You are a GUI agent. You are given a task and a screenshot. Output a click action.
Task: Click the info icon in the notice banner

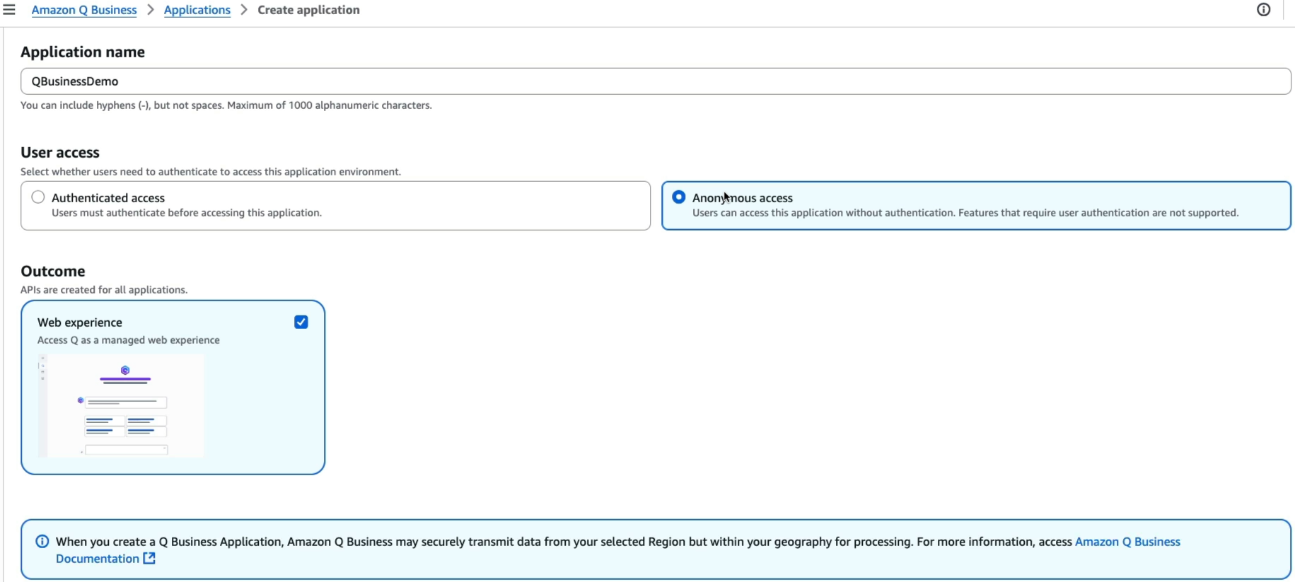pyautogui.click(x=42, y=542)
